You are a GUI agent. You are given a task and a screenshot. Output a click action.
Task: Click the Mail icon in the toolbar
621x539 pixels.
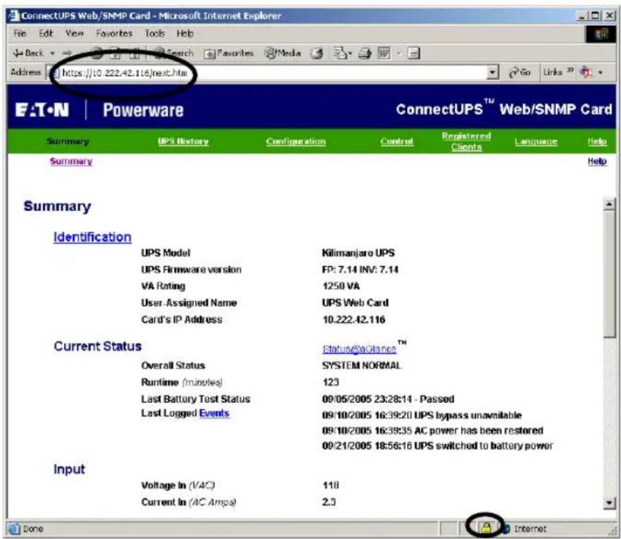(340, 53)
